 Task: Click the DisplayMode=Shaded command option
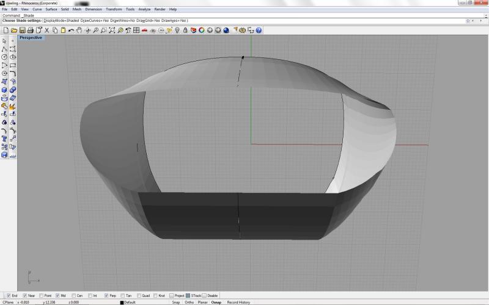tap(61, 21)
